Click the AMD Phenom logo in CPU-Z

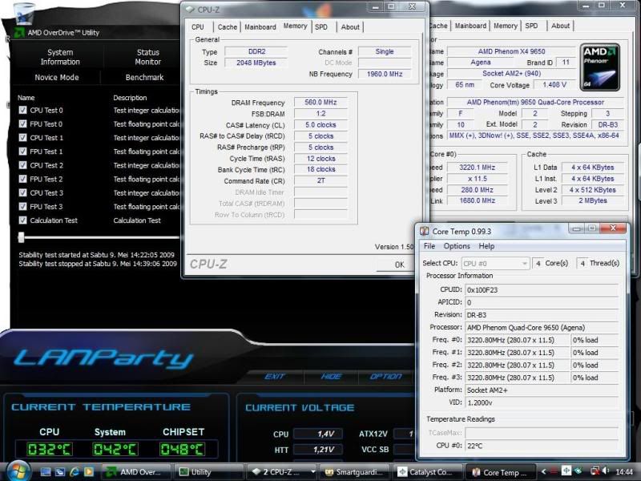click(599, 67)
